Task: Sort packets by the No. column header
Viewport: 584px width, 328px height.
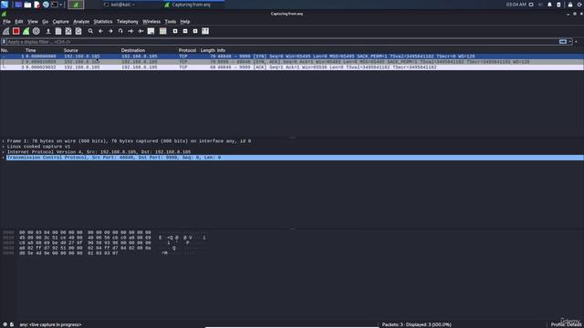Action: click(5, 50)
